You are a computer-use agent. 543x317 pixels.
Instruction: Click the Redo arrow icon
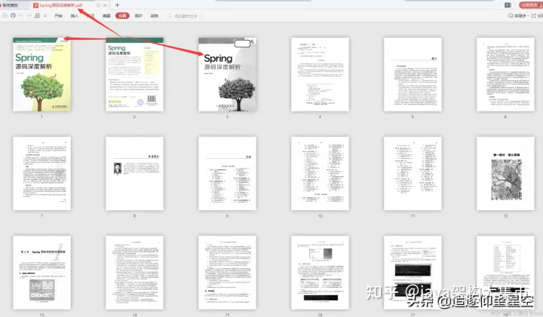(x=29, y=16)
